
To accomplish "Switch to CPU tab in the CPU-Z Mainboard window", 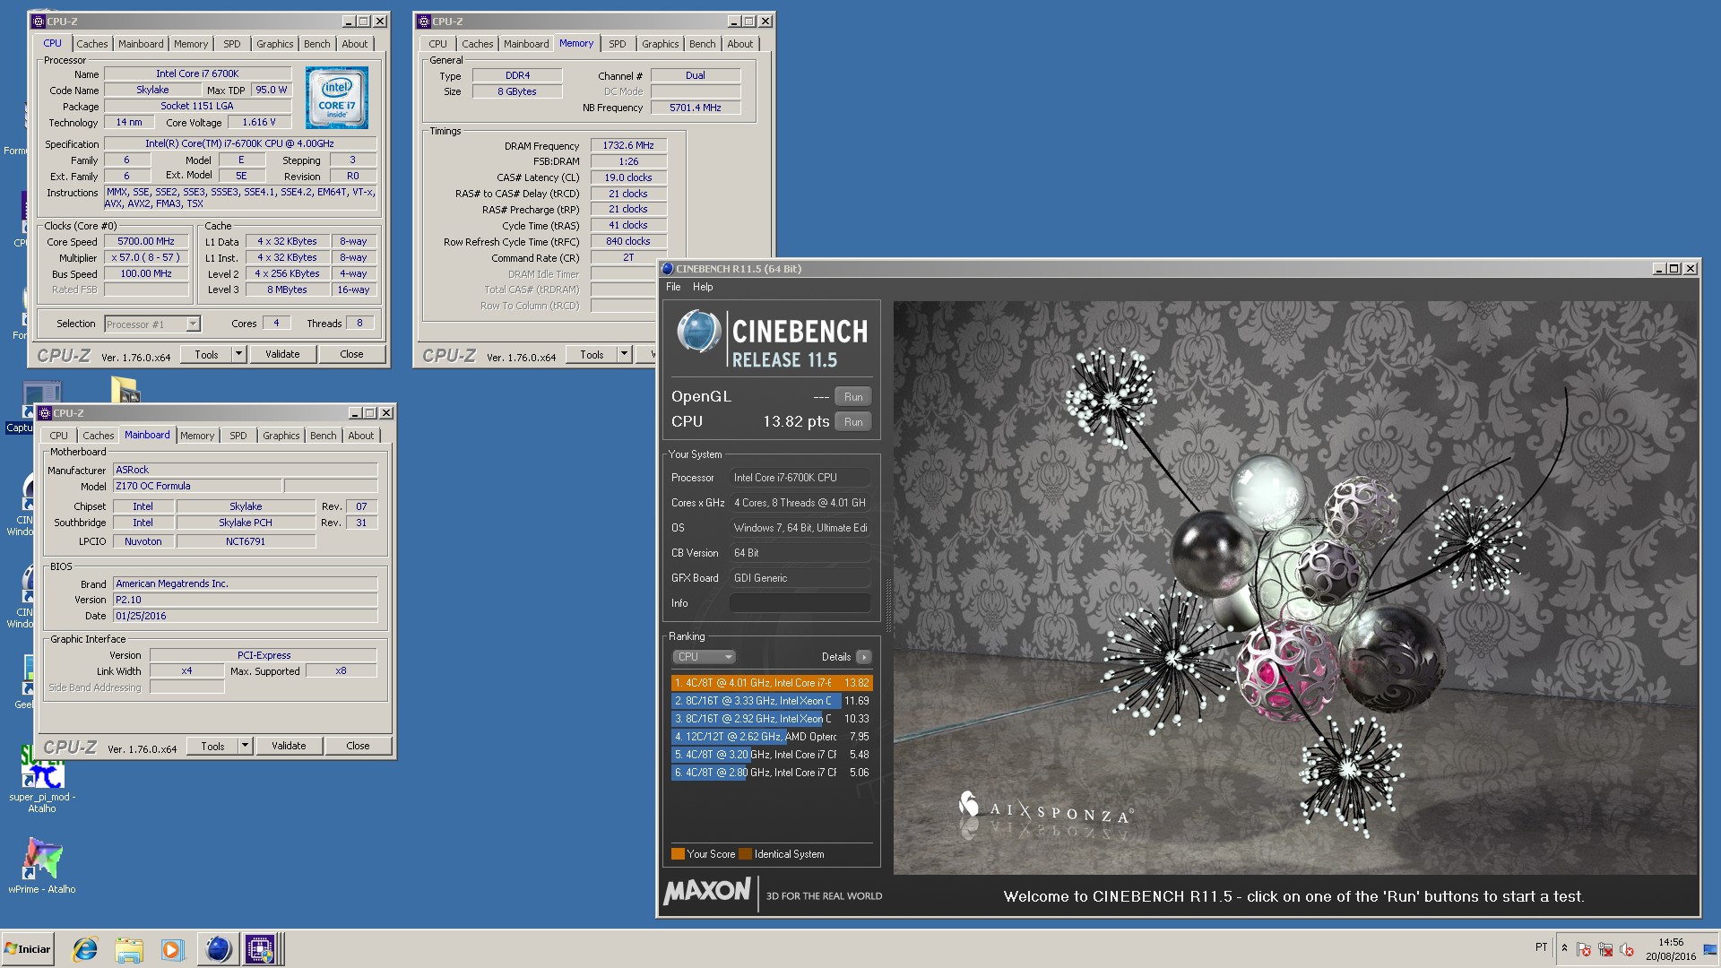I will (x=58, y=436).
